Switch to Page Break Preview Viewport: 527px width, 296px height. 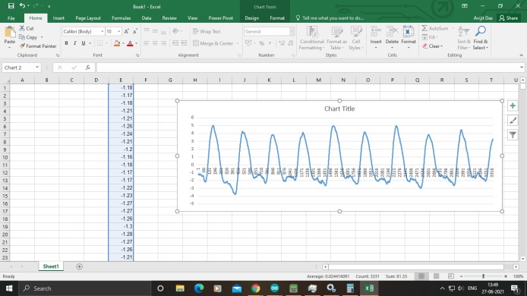(451, 276)
